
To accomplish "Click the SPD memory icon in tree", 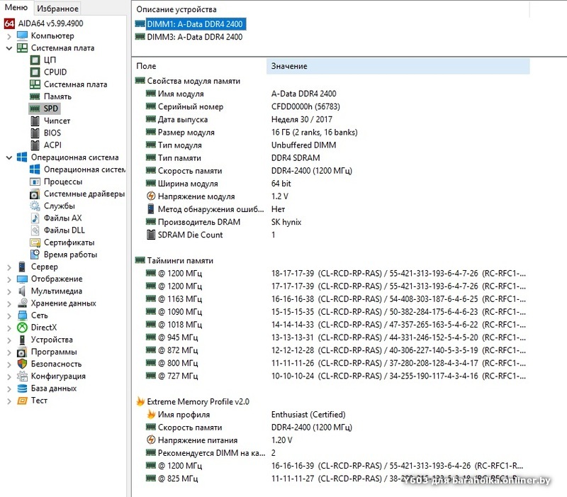I will (x=35, y=108).
